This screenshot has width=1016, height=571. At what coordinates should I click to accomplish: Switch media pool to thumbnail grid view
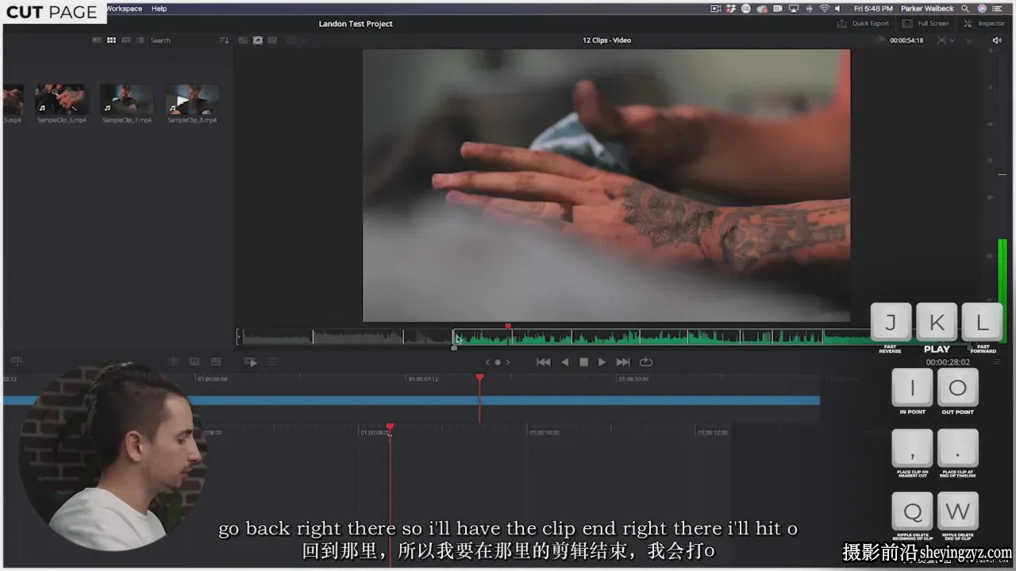[111, 40]
